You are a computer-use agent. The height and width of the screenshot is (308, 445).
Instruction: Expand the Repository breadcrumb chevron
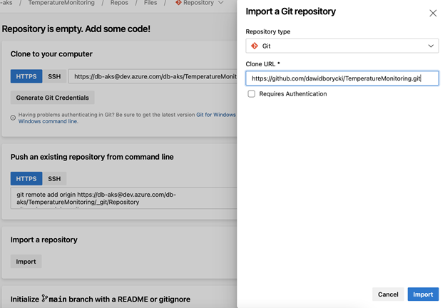[221, 3]
